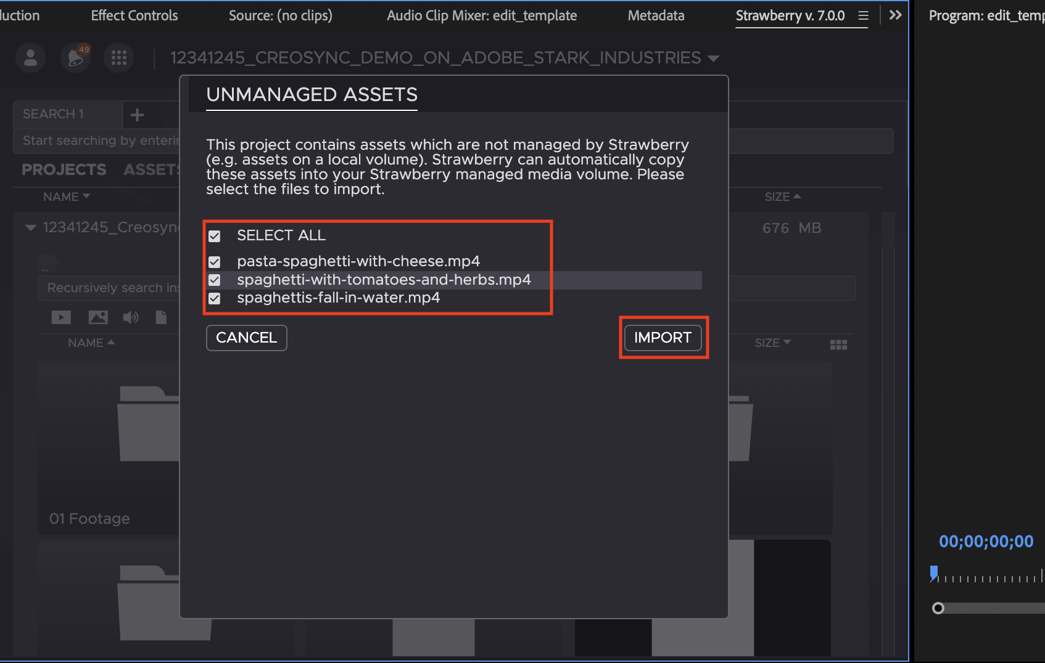
Task: Open the apps grid icon
Action: [x=119, y=59]
